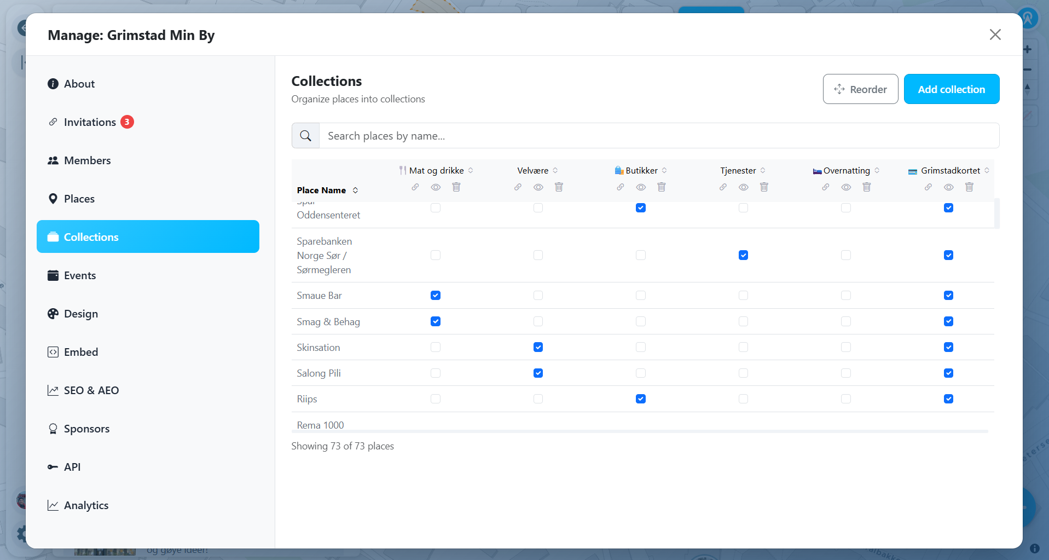Uncheck Smaue Bar in Mat og drikke
Screen dimensions: 1049x560
click(436, 296)
